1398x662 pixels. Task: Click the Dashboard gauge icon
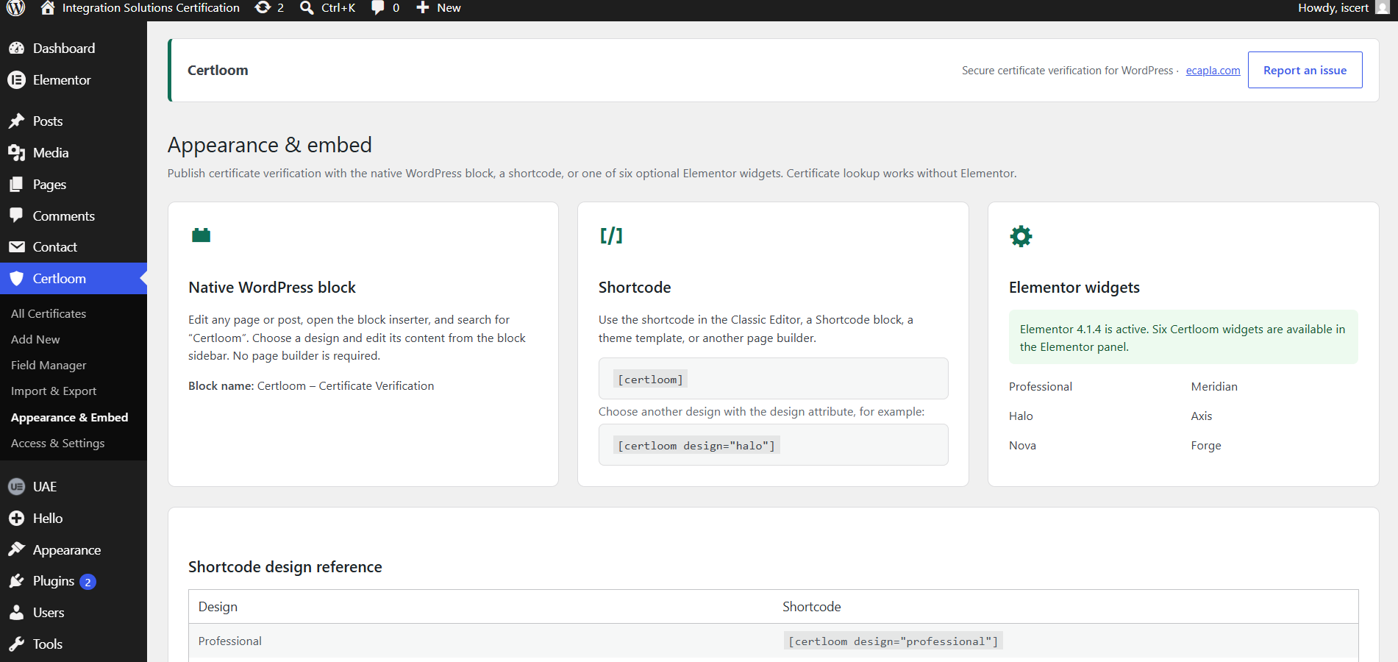pos(17,49)
